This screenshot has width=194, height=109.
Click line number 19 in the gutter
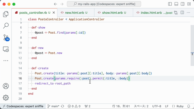[x=20, y=94]
